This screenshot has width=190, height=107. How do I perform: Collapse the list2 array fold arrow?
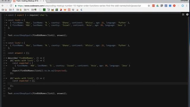pos(7,43)
